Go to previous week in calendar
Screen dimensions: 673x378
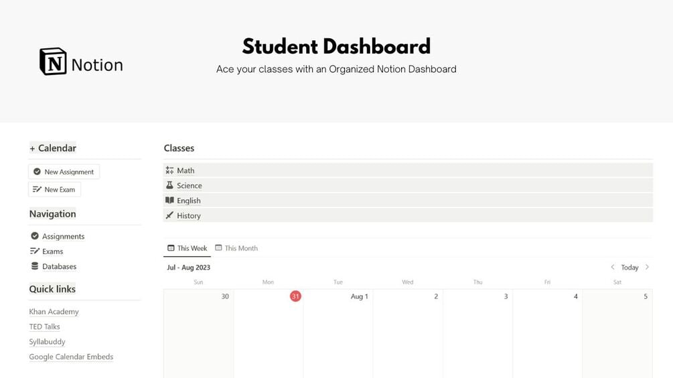coord(612,268)
